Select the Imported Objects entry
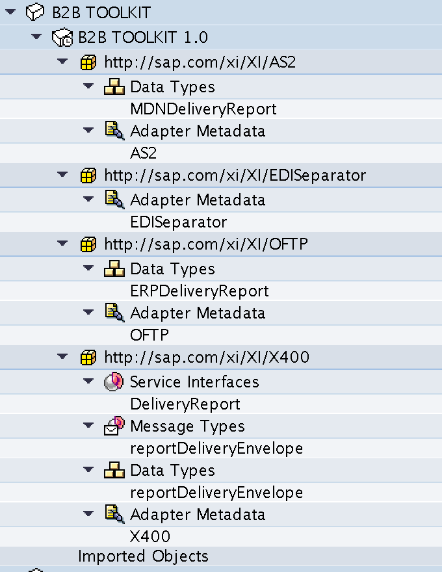 143,556
